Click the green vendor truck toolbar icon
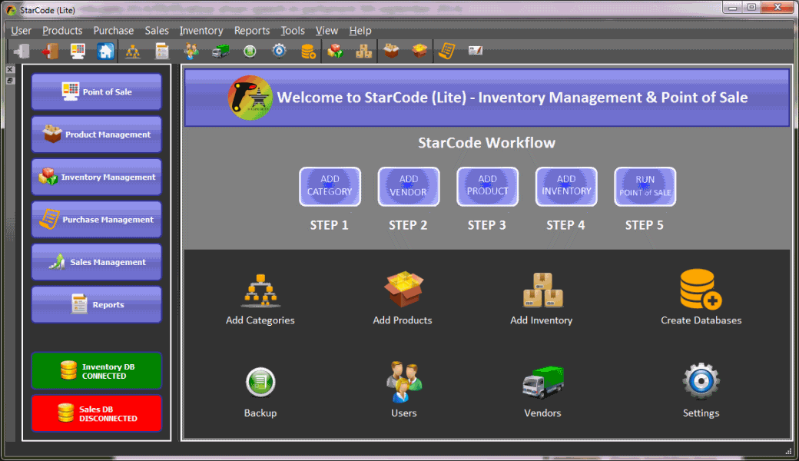The width and height of the screenshot is (799, 461). point(220,51)
